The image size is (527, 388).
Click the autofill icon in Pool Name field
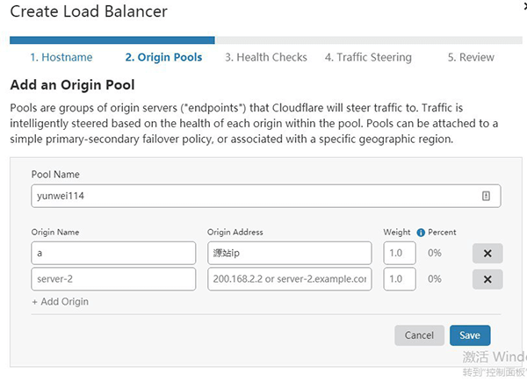click(x=487, y=197)
